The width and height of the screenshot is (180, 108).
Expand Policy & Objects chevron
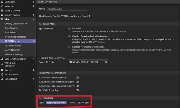[34, 10]
